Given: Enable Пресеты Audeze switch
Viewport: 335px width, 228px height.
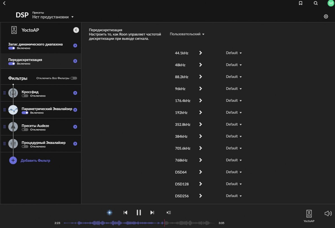Looking at the screenshot, I should [x=25, y=130].
